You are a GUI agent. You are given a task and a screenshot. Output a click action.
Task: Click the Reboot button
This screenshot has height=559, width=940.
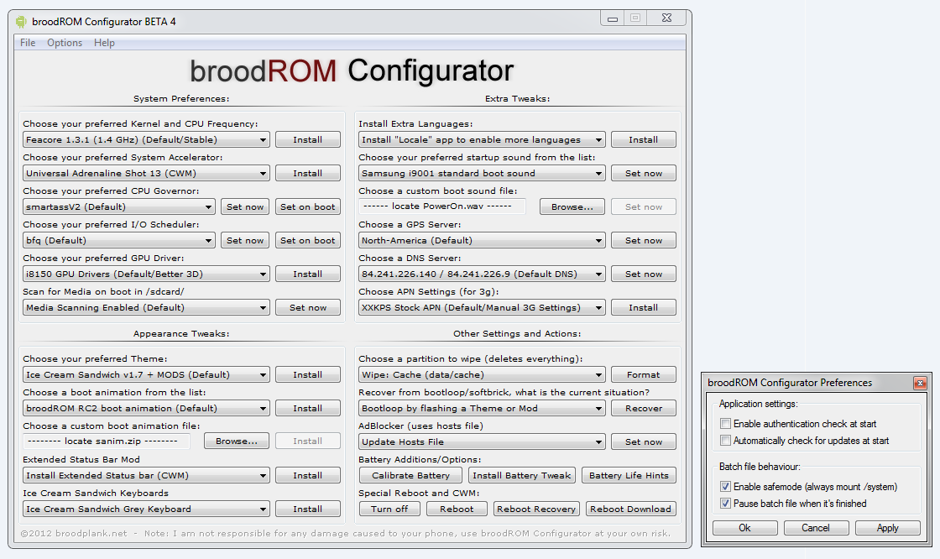[457, 509]
